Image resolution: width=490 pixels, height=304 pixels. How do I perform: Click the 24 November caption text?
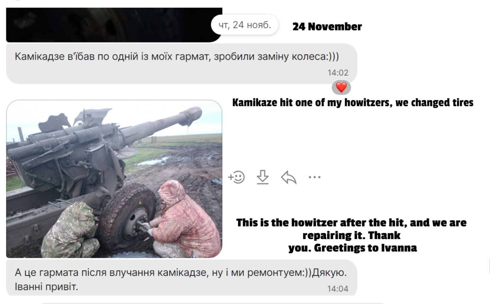coord(327,27)
